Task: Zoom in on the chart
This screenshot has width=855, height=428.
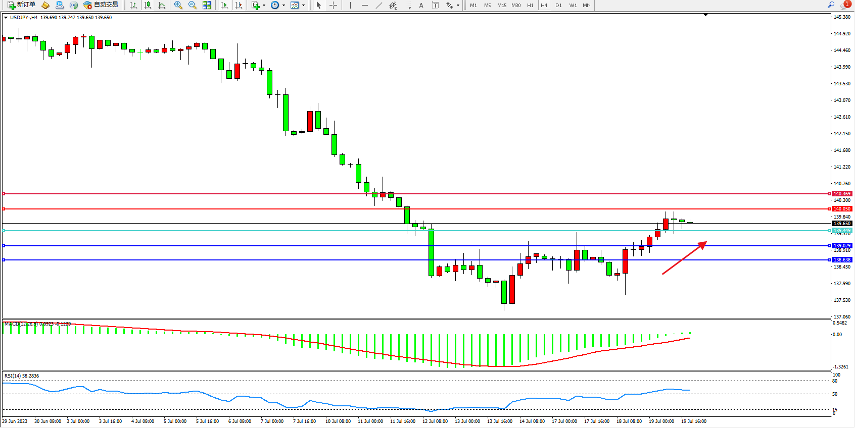Action: (178, 5)
